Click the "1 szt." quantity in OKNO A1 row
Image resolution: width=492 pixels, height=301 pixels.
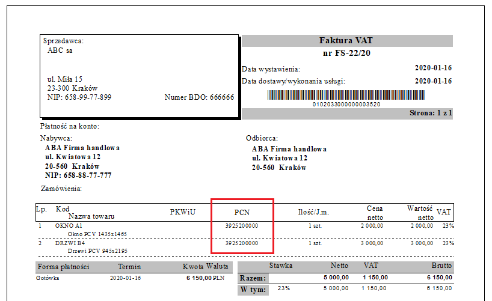[x=315, y=226]
